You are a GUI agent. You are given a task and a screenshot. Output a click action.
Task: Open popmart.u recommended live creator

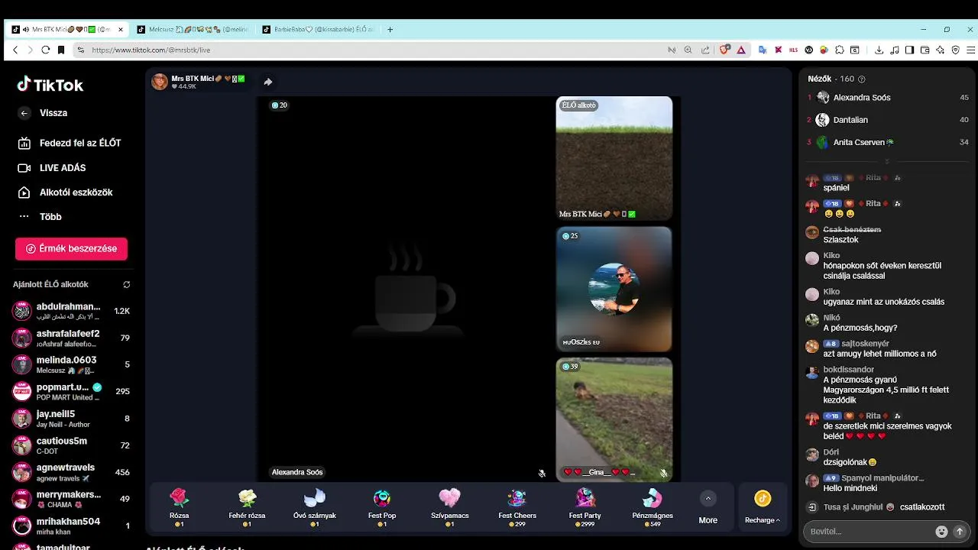[71, 391]
